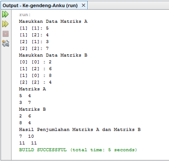Click 'Masukkan Data Matriks B' line
Screen dimensions: 169x161
pyautogui.click(x=53, y=55)
